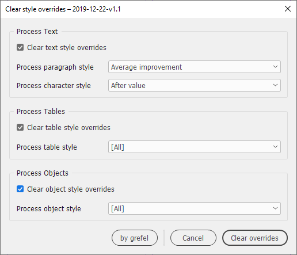Viewport: 297px width, 255px height.
Task: Click chevron arrow of table style combo
Action: 275,147
